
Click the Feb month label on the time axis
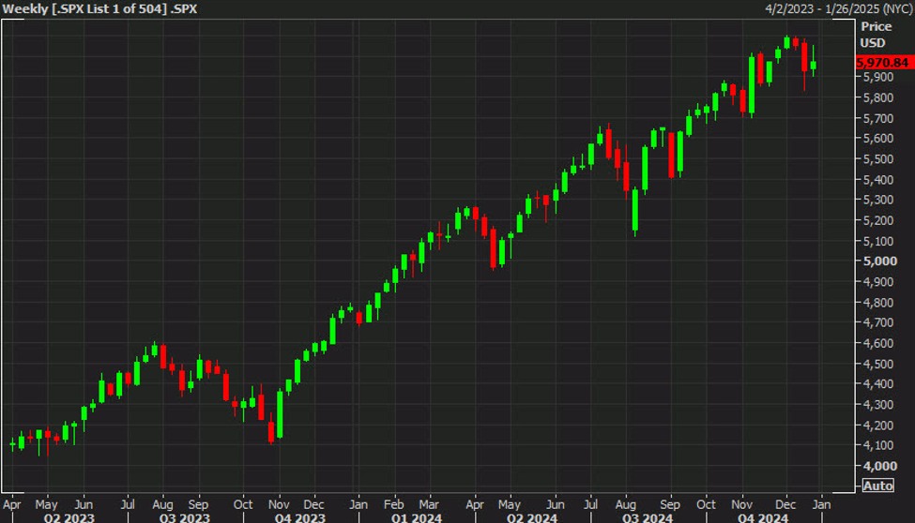pyautogui.click(x=396, y=502)
